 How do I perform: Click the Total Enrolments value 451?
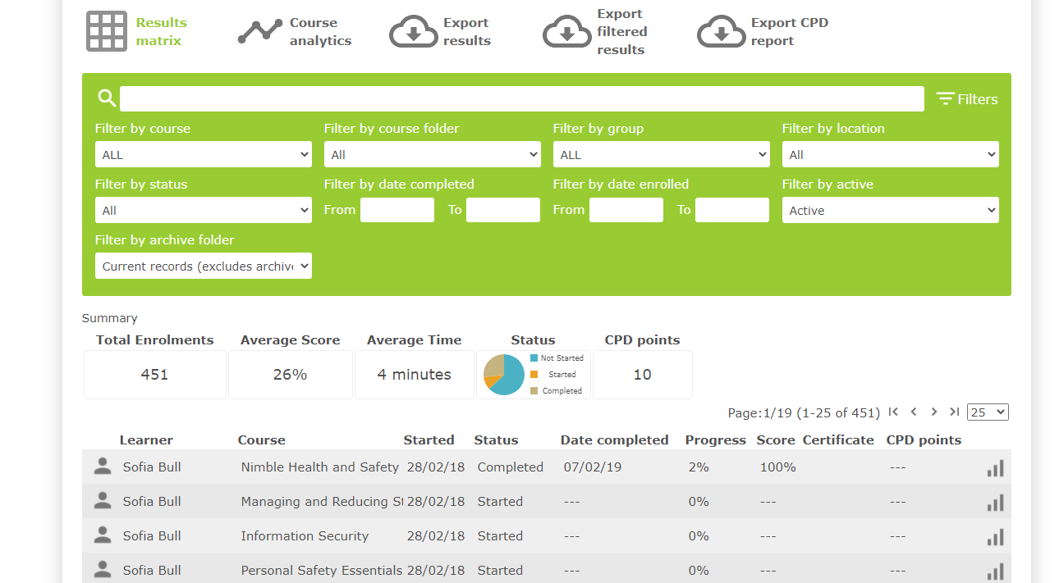pyautogui.click(x=154, y=374)
